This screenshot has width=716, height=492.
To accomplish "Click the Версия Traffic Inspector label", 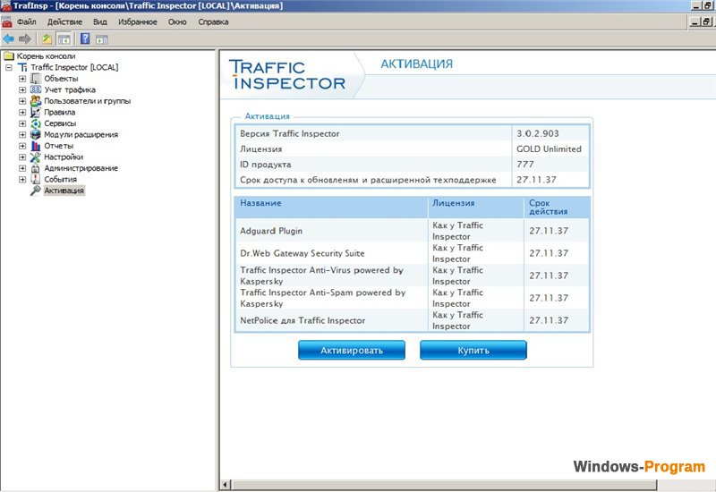I will (x=290, y=133).
